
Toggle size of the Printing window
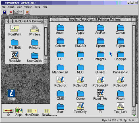coord(46,21)
